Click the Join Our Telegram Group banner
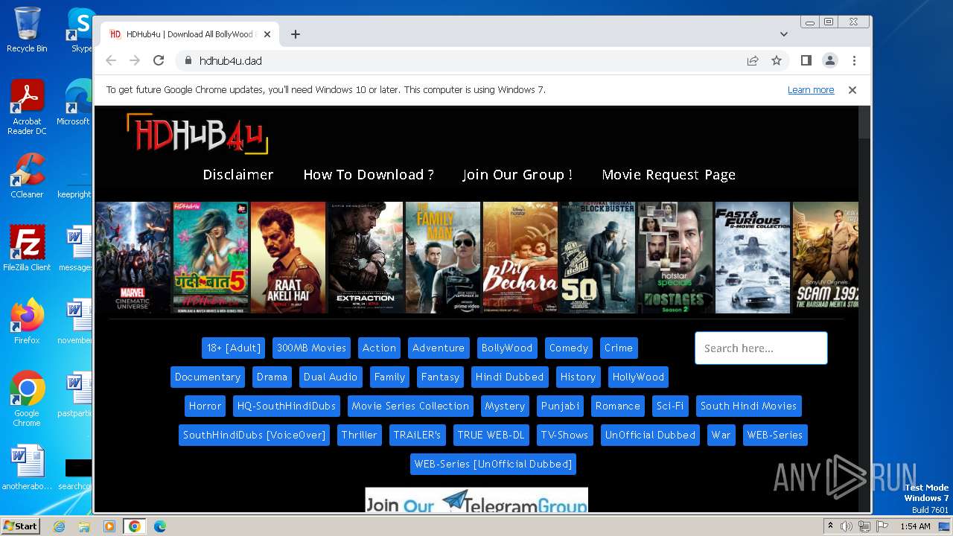This screenshot has width=953, height=536. click(x=476, y=500)
